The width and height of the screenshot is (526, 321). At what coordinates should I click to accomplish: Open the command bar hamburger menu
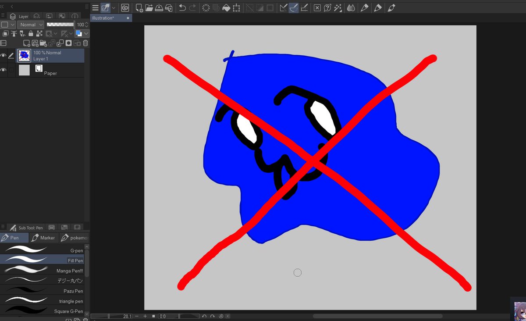pos(95,7)
